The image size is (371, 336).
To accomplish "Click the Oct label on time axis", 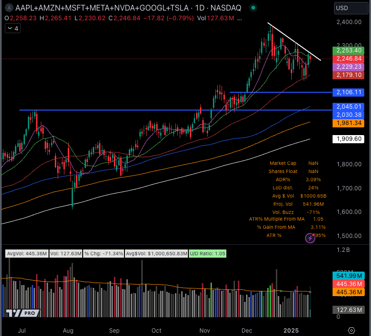I will click(156, 331).
